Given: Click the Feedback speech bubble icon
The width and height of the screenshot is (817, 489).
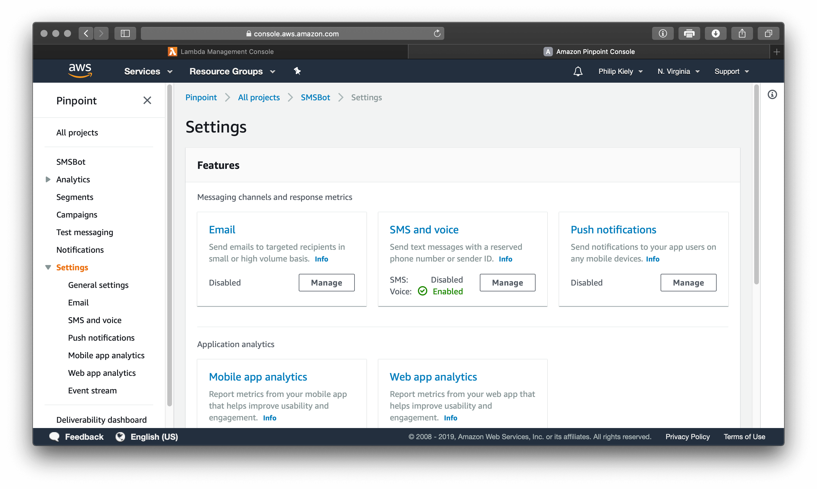Looking at the screenshot, I should [x=54, y=437].
